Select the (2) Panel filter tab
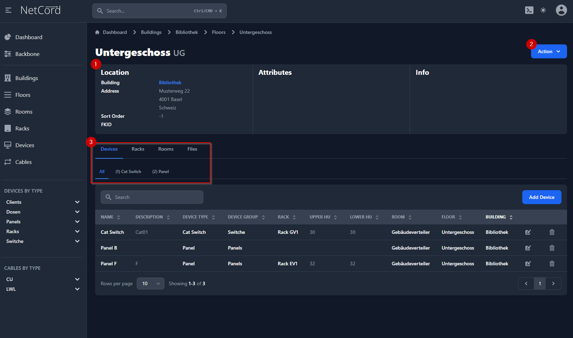This screenshot has height=338, width=573. 161,172
